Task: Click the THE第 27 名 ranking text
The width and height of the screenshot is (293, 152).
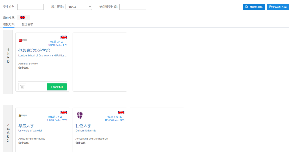Action: pyautogui.click(x=56, y=42)
